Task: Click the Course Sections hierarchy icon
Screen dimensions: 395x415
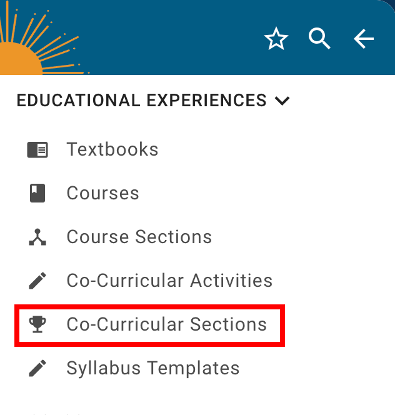Action: pyautogui.click(x=37, y=237)
